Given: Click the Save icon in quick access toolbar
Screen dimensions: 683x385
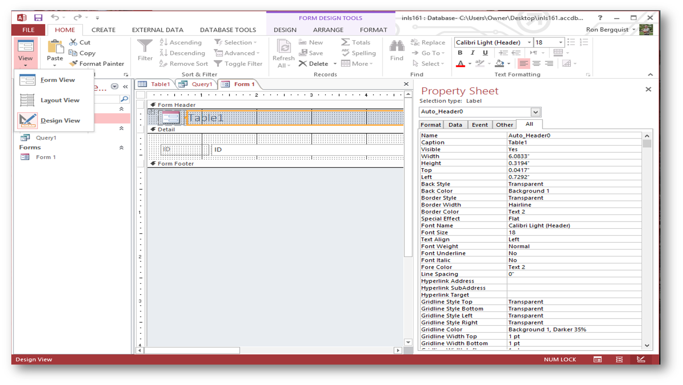Looking at the screenshot, I should (x=38, y=18).
